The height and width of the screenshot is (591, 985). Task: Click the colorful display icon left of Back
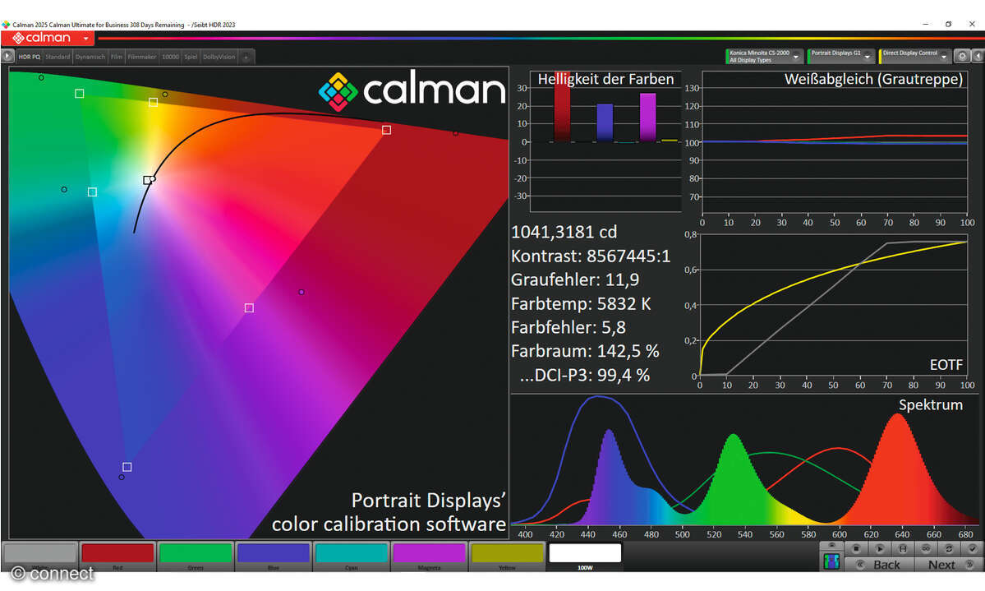point(832,562)
